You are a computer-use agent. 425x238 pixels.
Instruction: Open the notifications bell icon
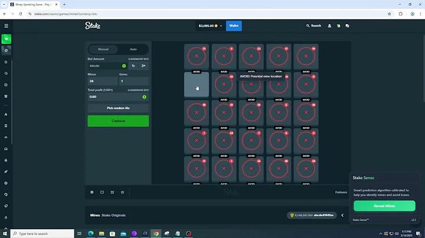(x=339, y=26)
